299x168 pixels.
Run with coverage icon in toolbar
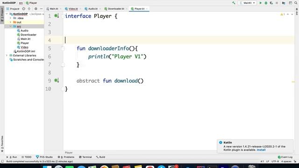pyautogui.click(x=271, y=3)
